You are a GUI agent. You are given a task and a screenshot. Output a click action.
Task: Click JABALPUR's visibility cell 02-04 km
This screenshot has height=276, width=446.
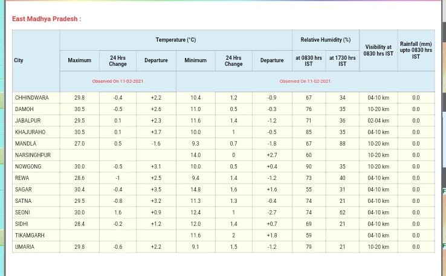(378, 121)
